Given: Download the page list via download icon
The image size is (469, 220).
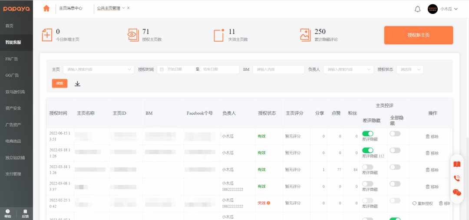Looking at the screenshot, I should 77,84.
